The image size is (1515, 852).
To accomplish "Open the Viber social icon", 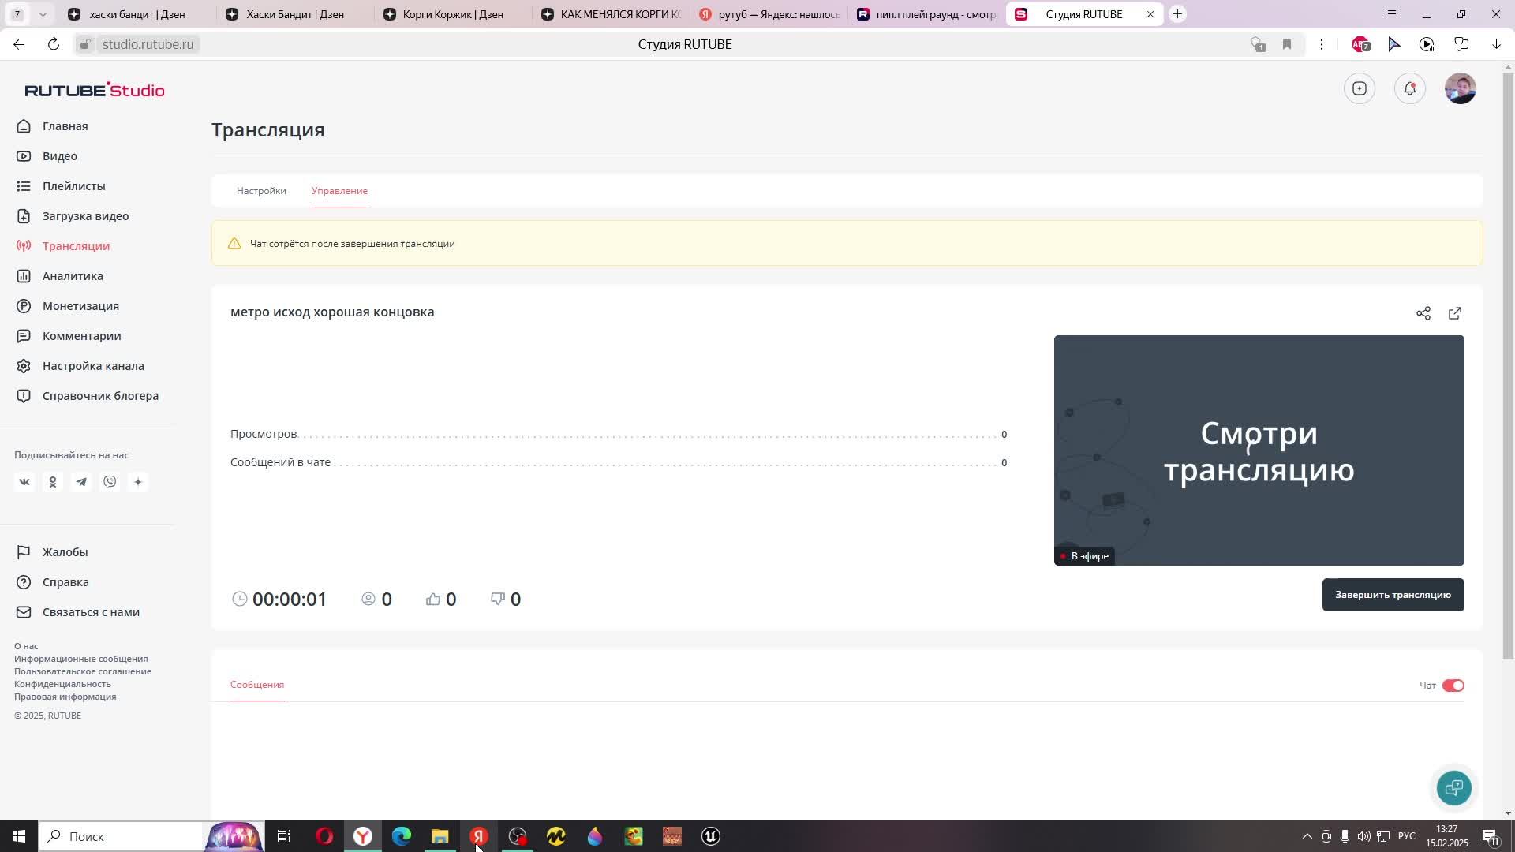I will [x=110, y=482].
